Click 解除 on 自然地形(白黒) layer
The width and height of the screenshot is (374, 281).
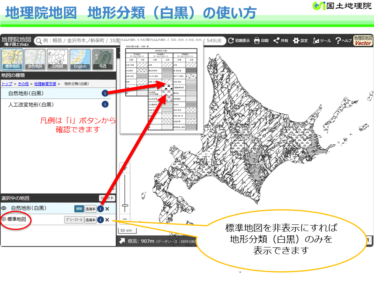coord(79,208)
